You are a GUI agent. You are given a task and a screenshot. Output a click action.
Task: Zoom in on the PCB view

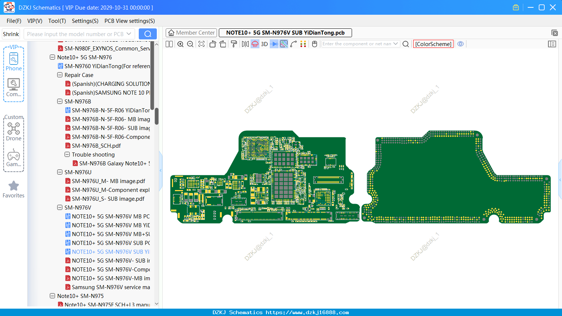click(x=180, y=44)
